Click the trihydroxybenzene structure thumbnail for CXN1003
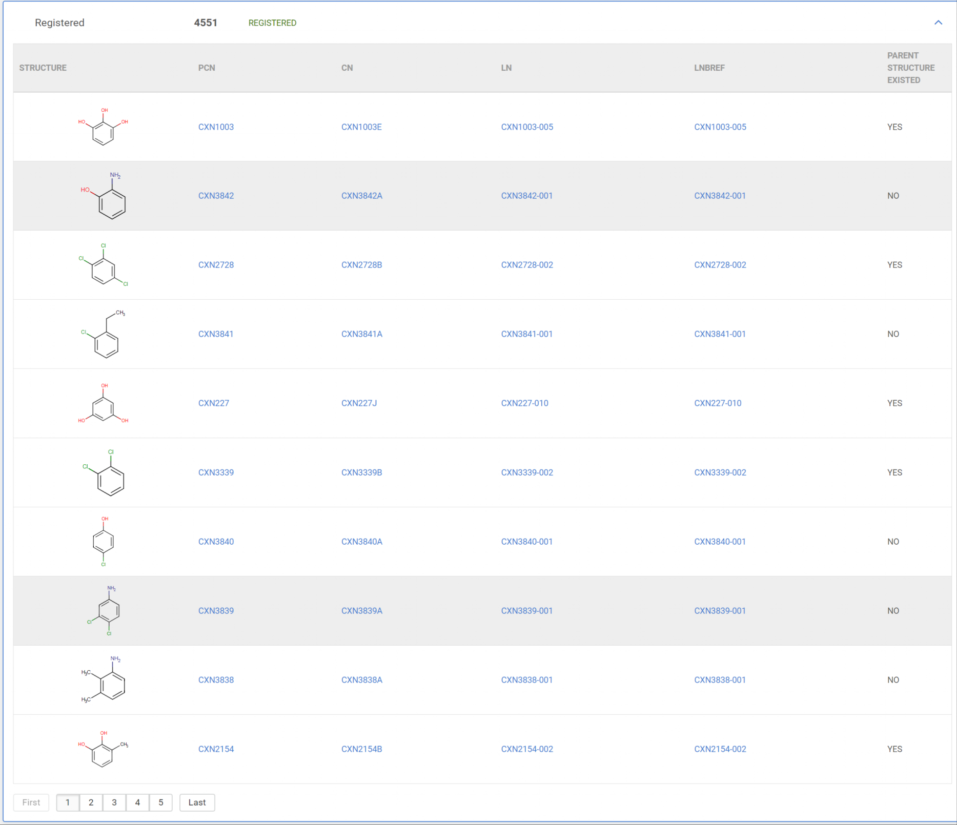 tap(103, 127)
